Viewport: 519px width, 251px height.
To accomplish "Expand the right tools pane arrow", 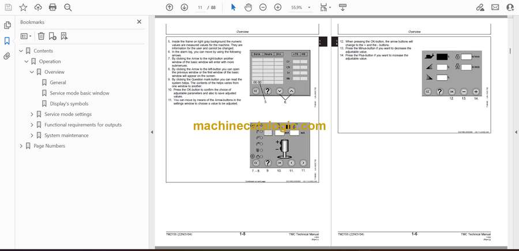I will coord(516,132).
